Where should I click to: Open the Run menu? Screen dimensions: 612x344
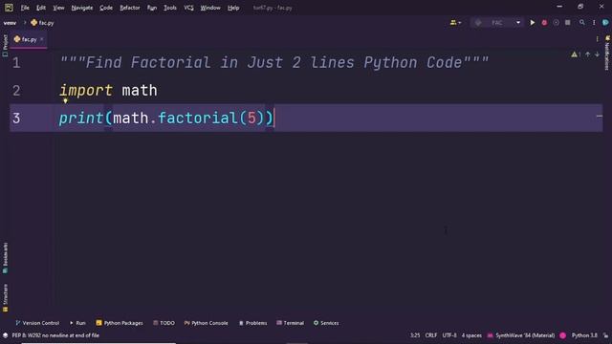152,8
